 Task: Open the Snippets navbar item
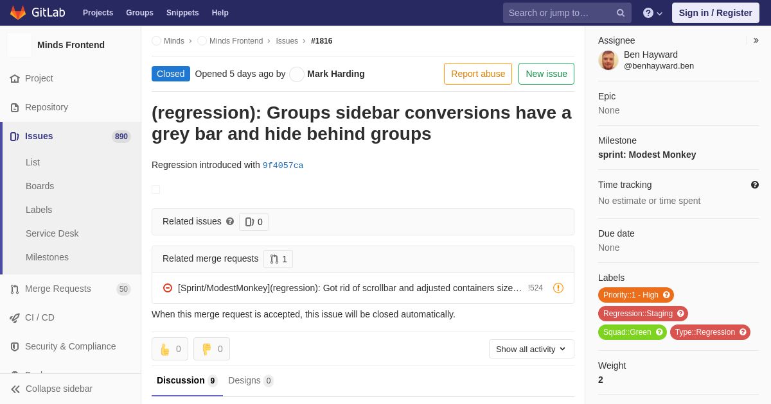point(182,13)
